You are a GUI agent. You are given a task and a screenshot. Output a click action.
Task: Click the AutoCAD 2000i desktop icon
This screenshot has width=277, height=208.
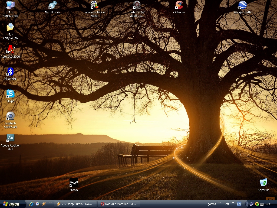click(11, 50)
